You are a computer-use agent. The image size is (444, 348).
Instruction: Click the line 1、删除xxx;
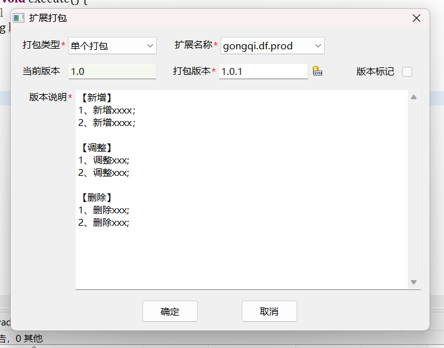(x=104, y=210)
